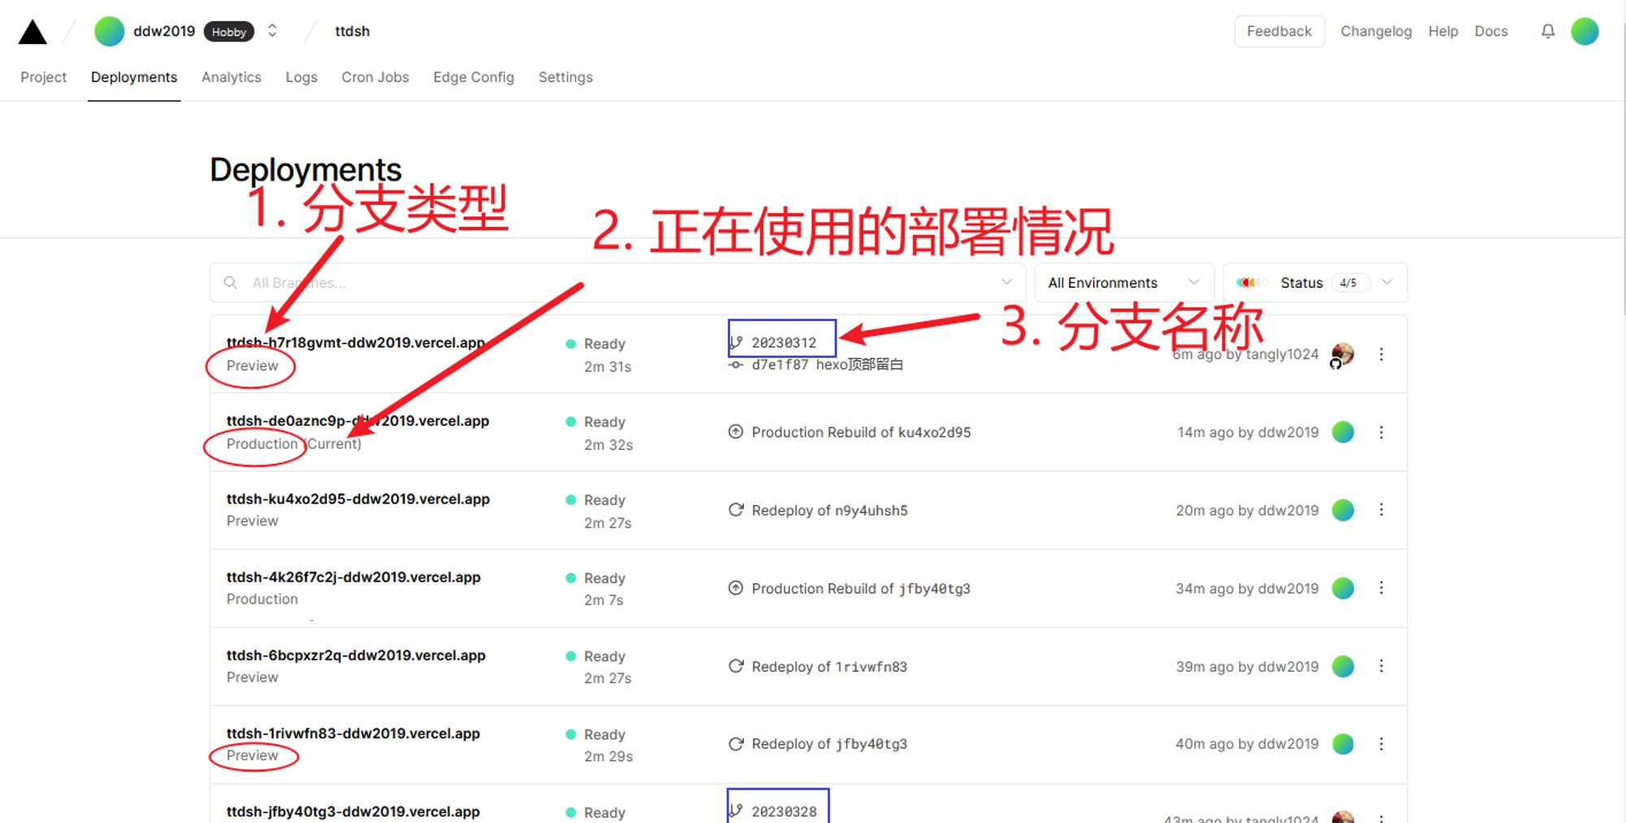
Task: Click the GitHub icon beside tangly1024's avatar
Action: [x=1337, y=364]
